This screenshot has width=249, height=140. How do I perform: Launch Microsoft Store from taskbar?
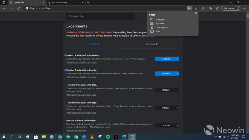(x=36, y=137)
